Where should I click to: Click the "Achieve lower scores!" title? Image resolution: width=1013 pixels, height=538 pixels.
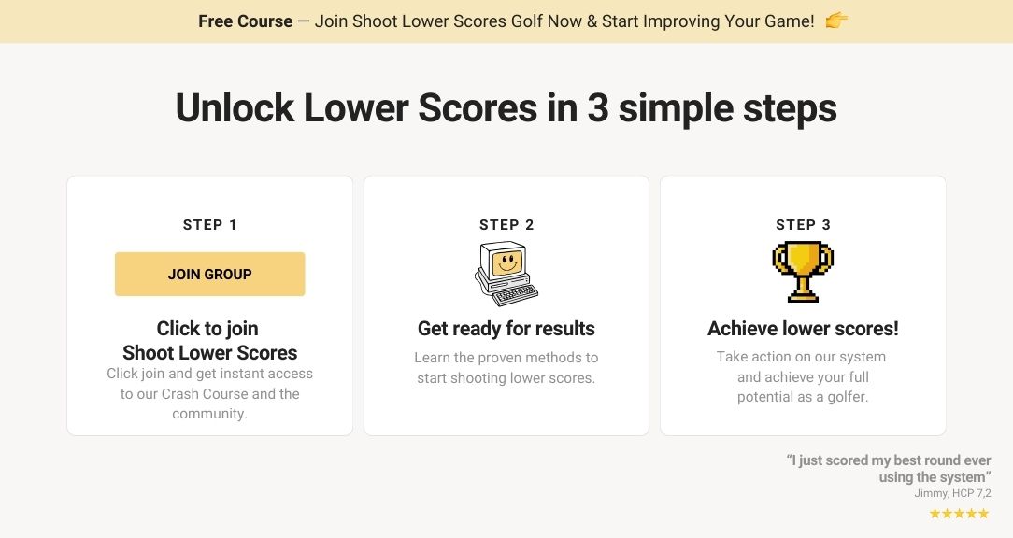[x=803, y=329]
